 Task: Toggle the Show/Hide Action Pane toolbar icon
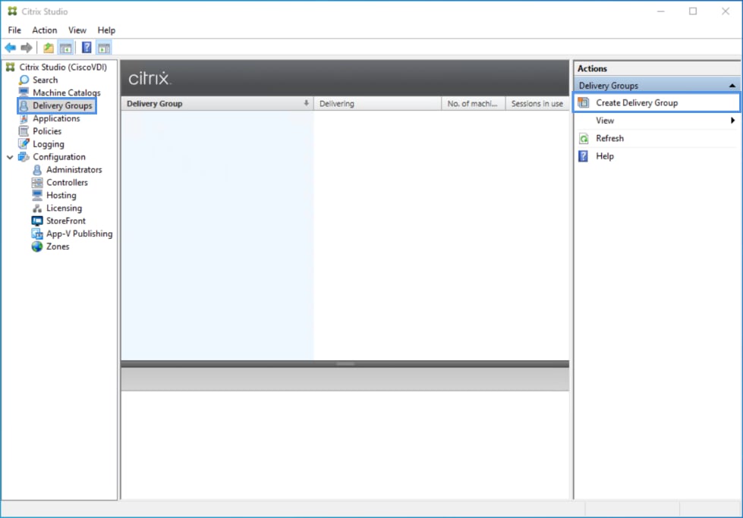104,48
